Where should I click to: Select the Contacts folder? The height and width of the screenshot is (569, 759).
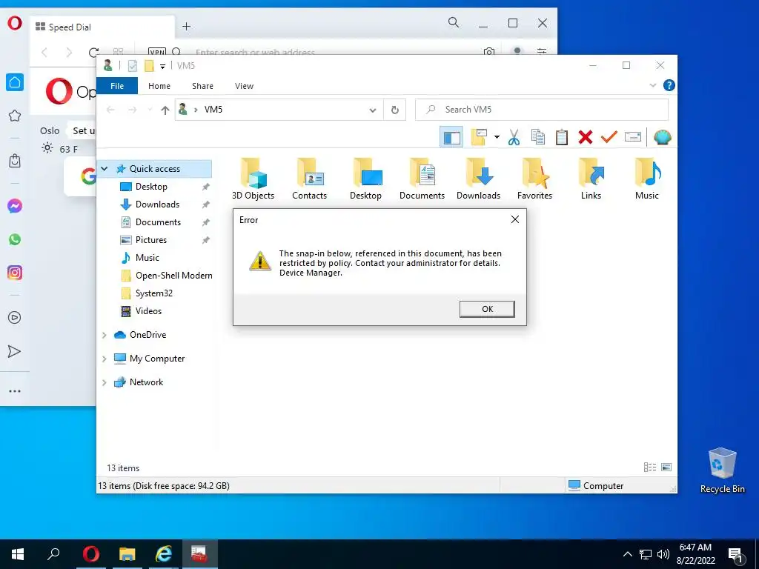[309, 179]
